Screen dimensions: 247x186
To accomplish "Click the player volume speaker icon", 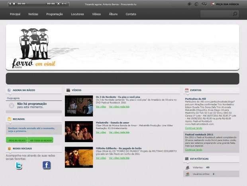I will [62, 4].
